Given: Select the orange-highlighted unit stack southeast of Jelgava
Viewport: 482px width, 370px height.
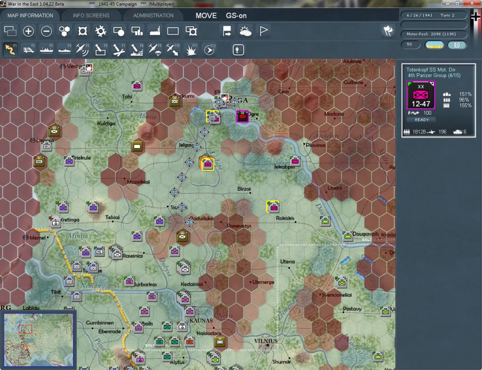Looking at the screenshot, I should click(207, 163).
